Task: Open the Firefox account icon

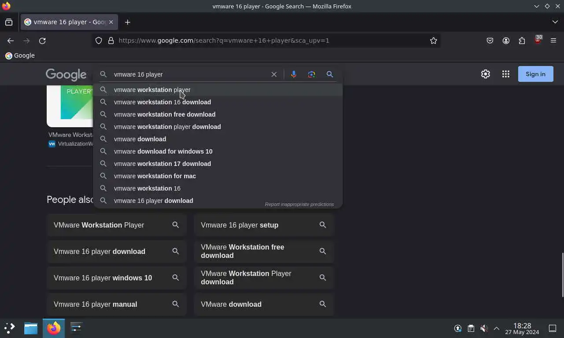Action: click(506, 40)
